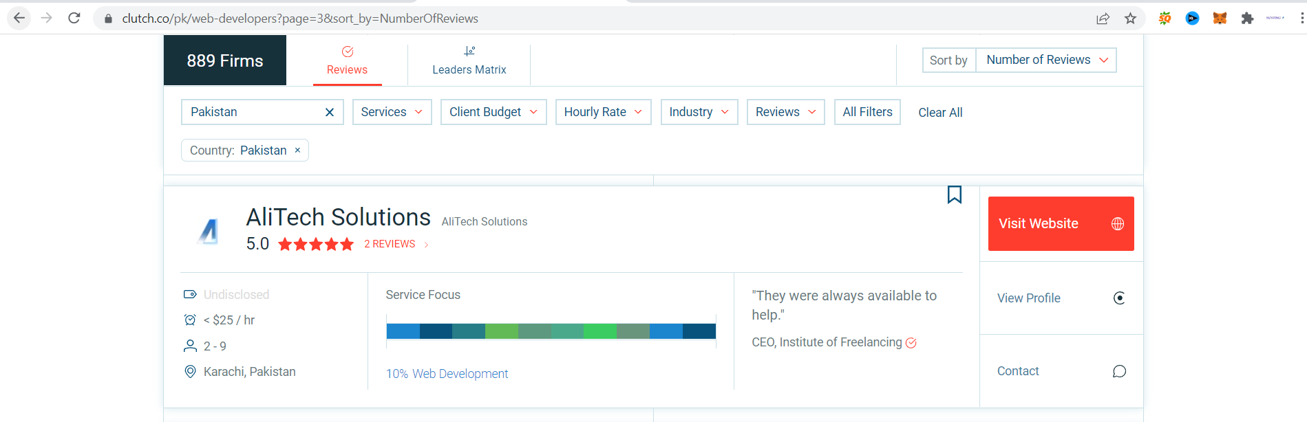Expand the Hourly Rate filter

(603, 112)
